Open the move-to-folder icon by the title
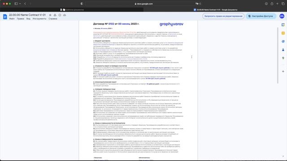 point(55,15)
